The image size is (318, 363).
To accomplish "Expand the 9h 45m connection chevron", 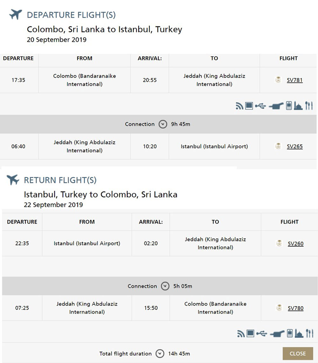I will [163, 124].
